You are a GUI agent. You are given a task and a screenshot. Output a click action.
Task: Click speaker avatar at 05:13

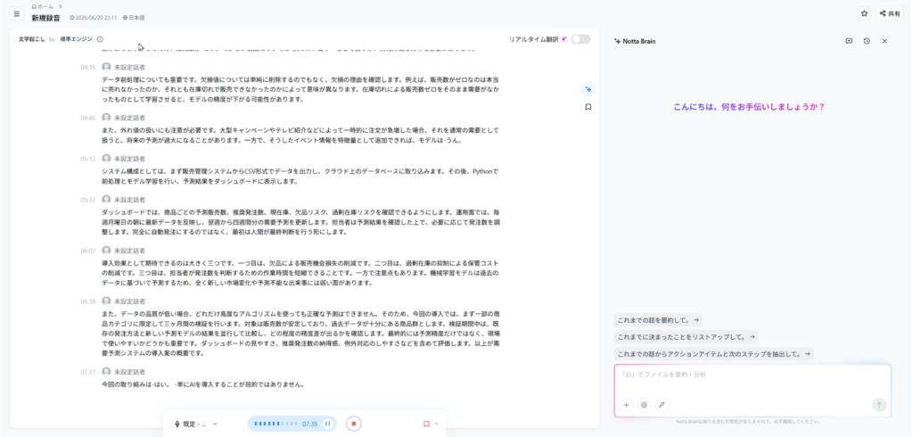(x=106, y=159)
